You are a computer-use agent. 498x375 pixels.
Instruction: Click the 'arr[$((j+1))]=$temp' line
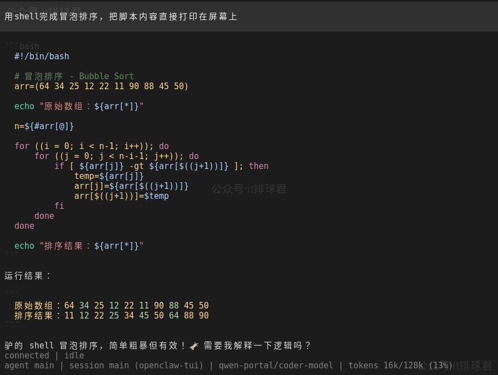click(121, 196)
